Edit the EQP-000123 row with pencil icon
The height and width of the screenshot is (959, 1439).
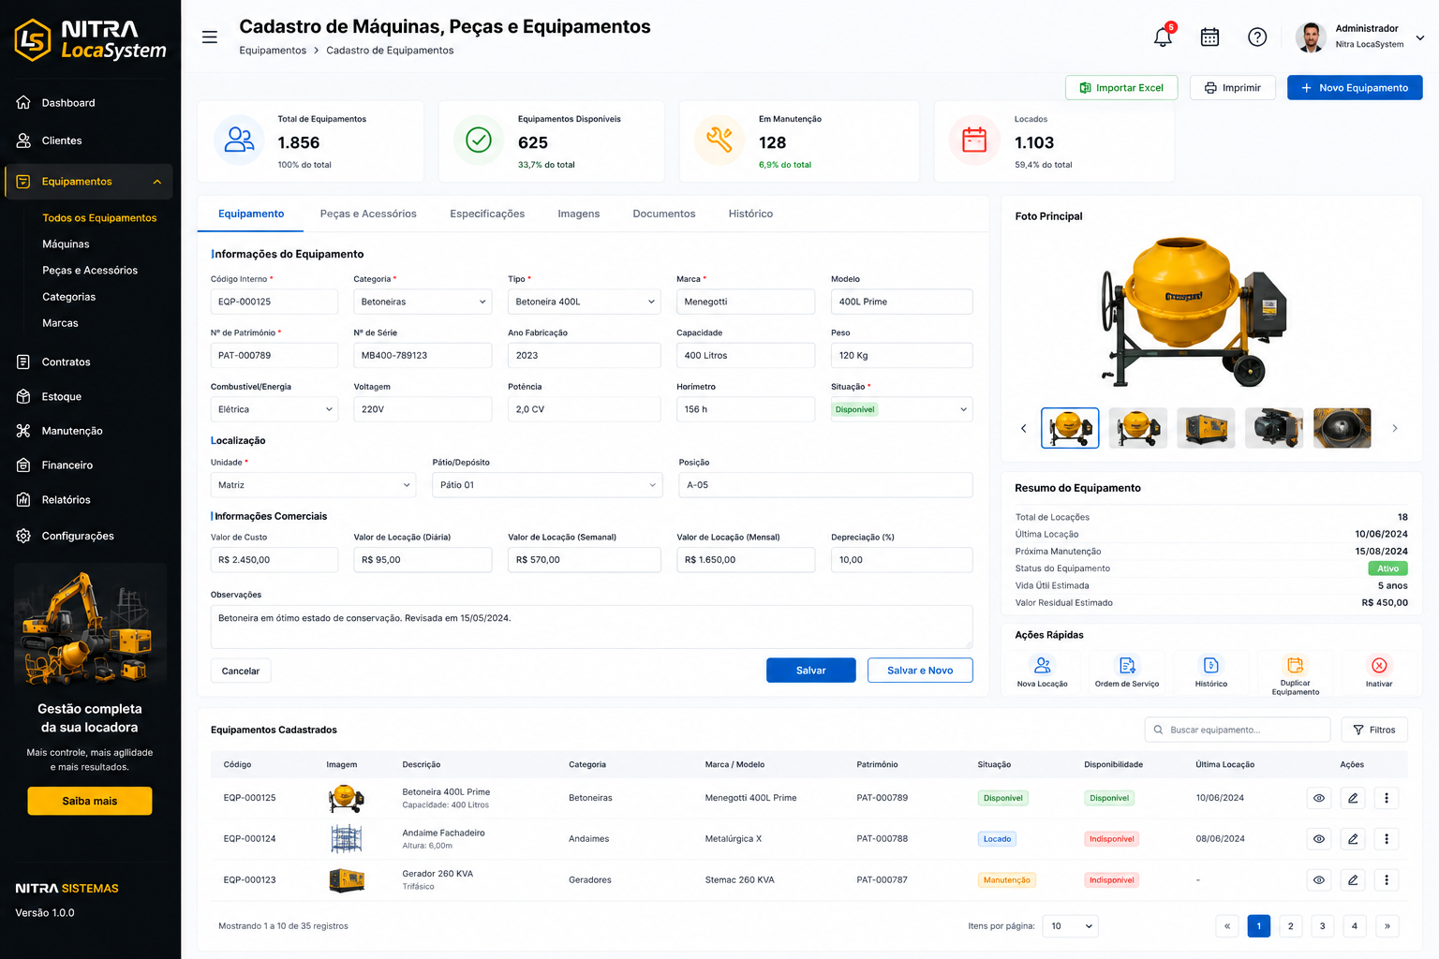point(1353,880)
